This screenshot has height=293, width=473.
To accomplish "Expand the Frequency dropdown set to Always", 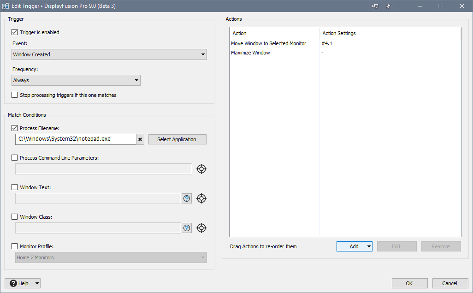I will pyautogui.click(x=76, y=80).
